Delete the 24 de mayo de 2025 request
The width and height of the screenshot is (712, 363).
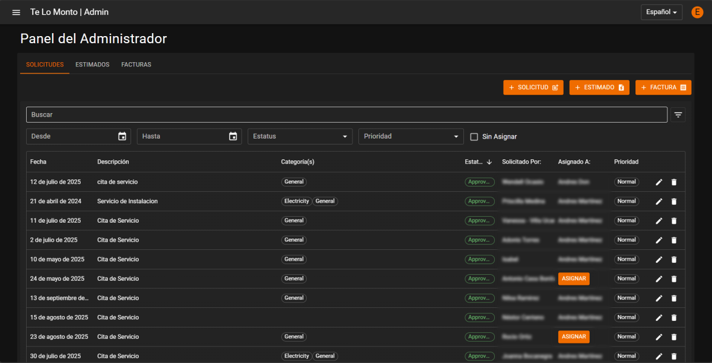(x=673, y=278)
